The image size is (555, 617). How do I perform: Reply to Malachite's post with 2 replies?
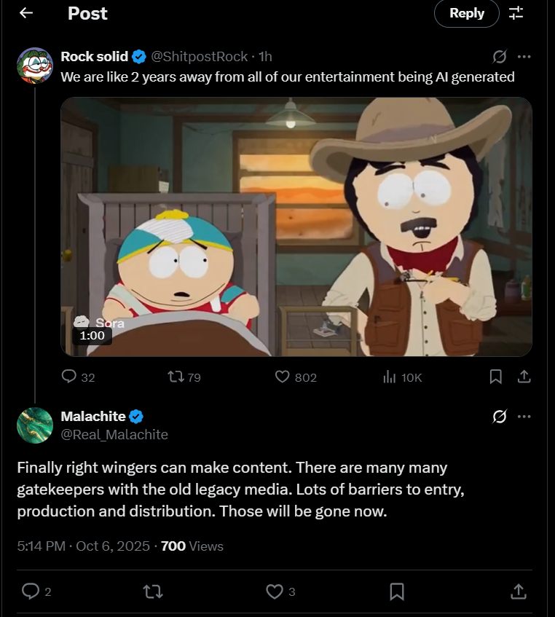[x=31, y=592]
